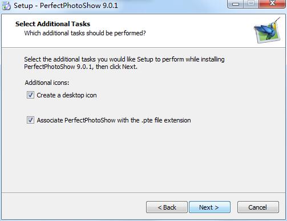Image resolution: width=287 pixels, height=221 pixels.
Task: Click the instruction paragraph about additional tasks
Action: 124,63
